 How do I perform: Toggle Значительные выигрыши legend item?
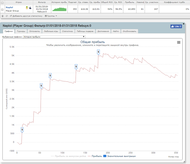[x=119, y=156]
